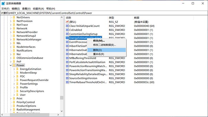
Task: Click the CsEnabled DWORD icon
Action: (x=67, y=30)
